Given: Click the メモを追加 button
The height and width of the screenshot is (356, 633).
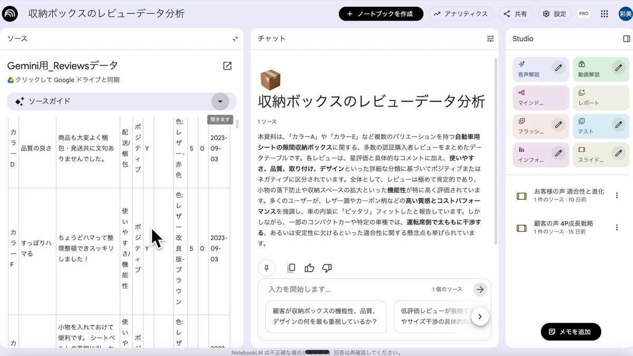Looking at the screenshot, I should 571,332.
